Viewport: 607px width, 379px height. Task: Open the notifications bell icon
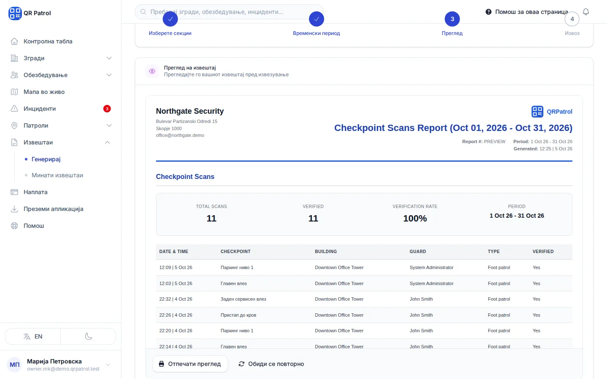coord(586,12)
